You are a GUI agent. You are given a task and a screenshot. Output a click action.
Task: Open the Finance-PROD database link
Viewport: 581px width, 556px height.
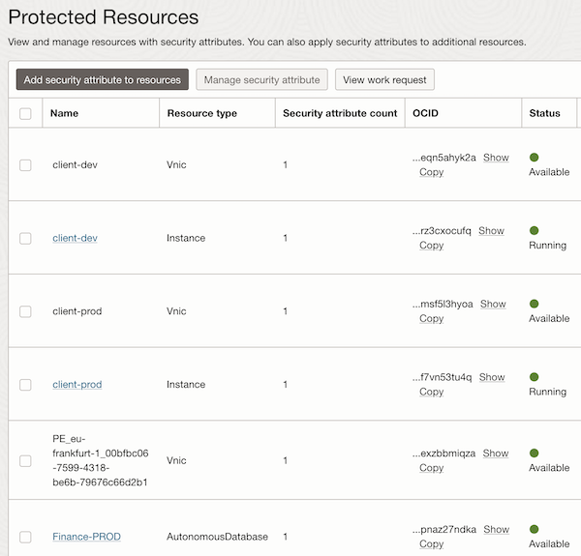pos(86,537)
